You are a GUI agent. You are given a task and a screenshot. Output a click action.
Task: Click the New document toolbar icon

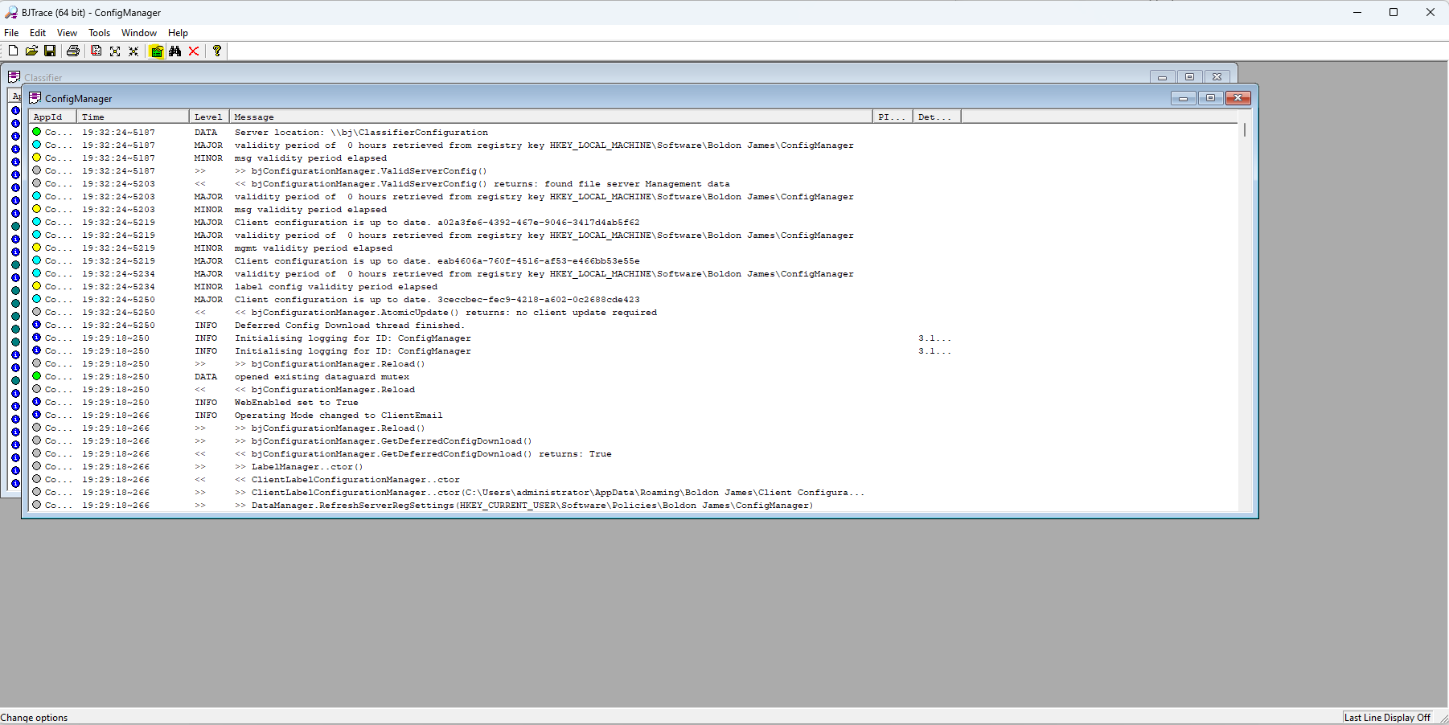pos(13,51)
